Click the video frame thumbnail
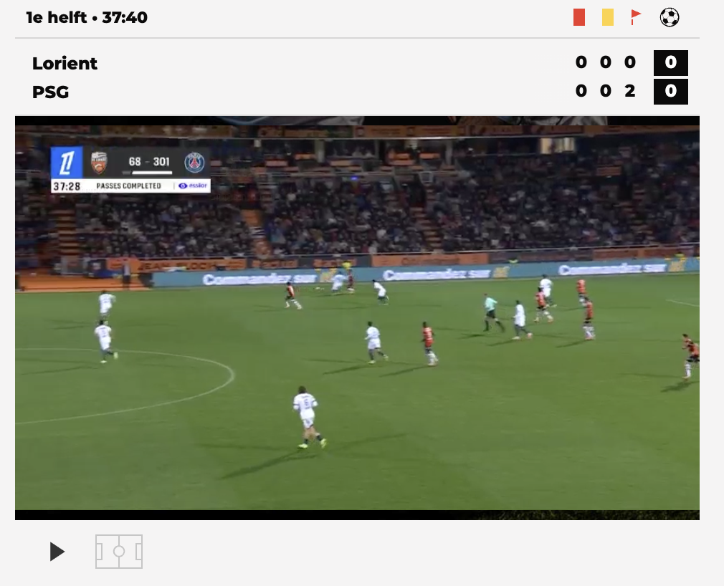 pos(357,318)
